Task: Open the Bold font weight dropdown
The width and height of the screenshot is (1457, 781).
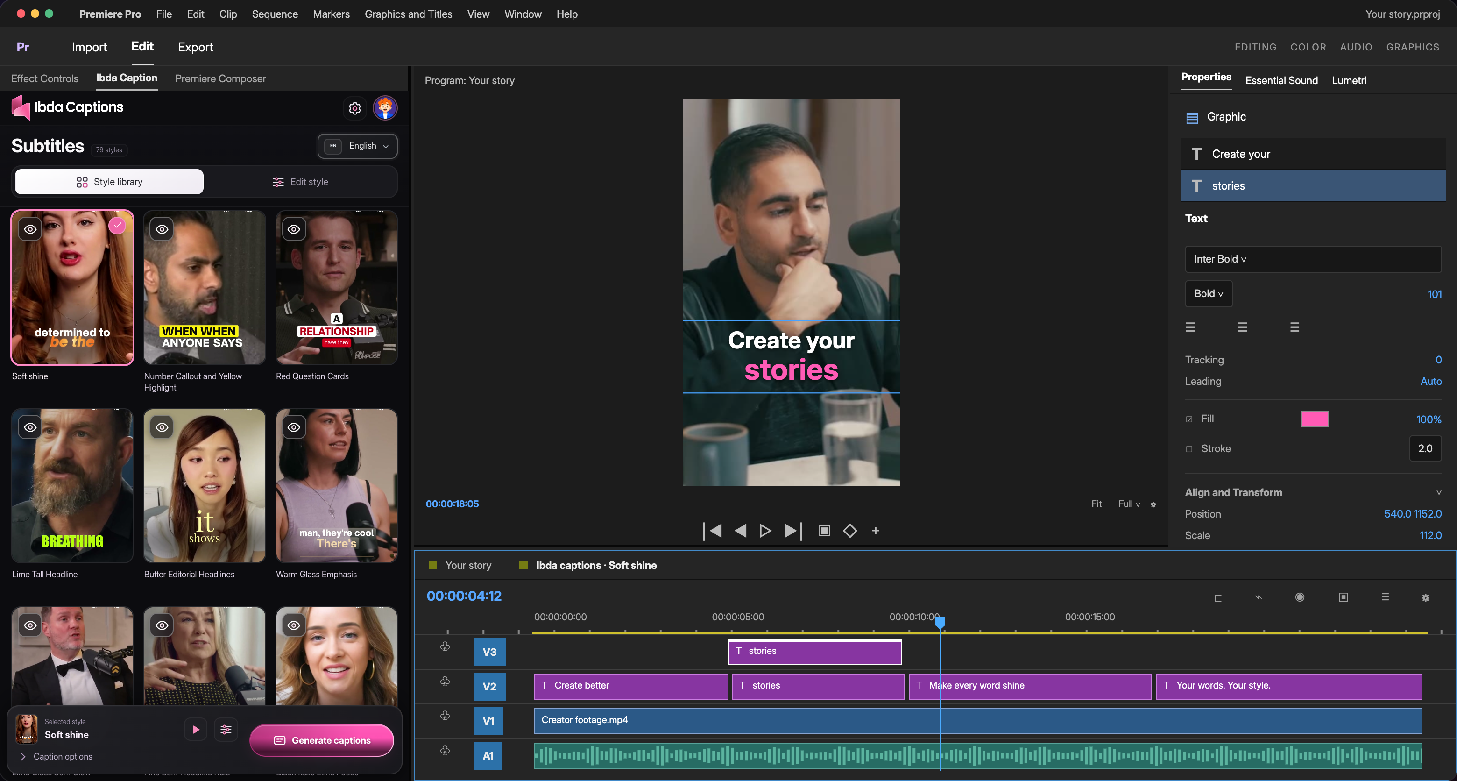Action: 1209,294
